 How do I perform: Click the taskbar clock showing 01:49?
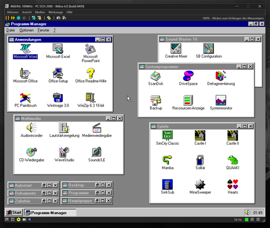pyautogui.click(x=258, y=212)
